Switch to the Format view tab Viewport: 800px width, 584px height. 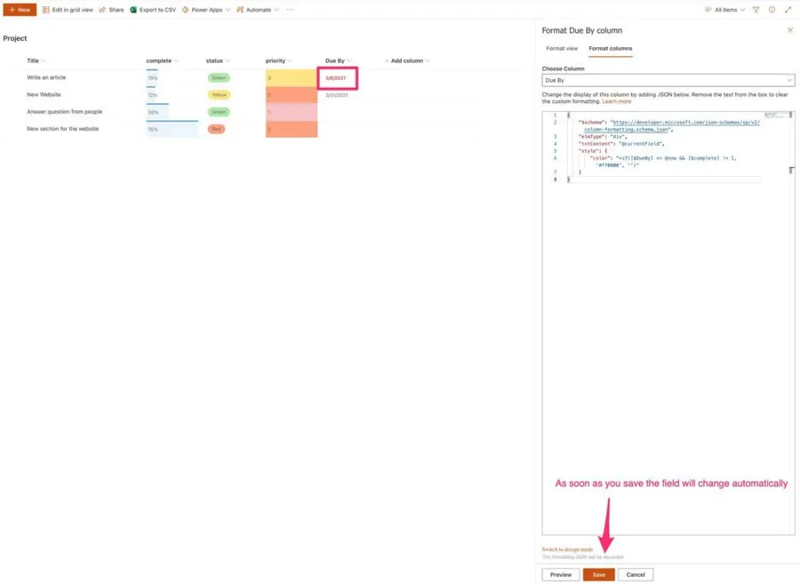pyautogui.click(x=562, y=49)
